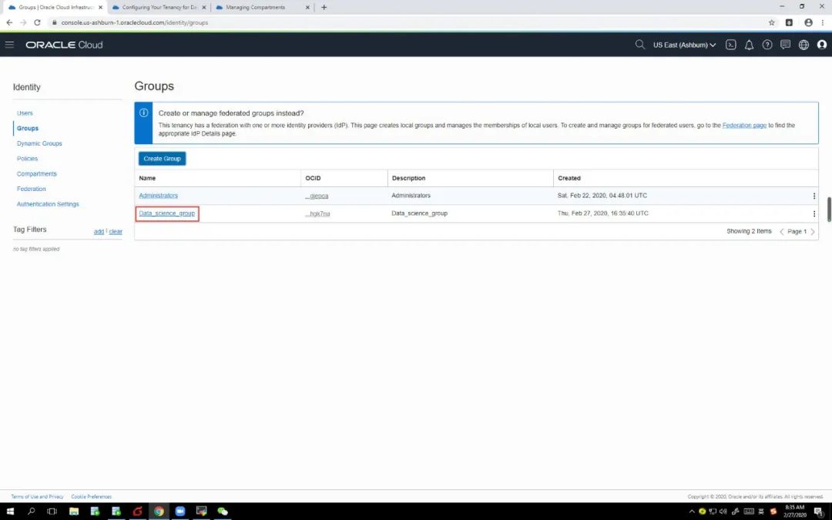The height and width of the screenshot is (520, 832).
Task: Launch Cloud Shell from header
Action: pyautogui.click(x=730, y=45)
